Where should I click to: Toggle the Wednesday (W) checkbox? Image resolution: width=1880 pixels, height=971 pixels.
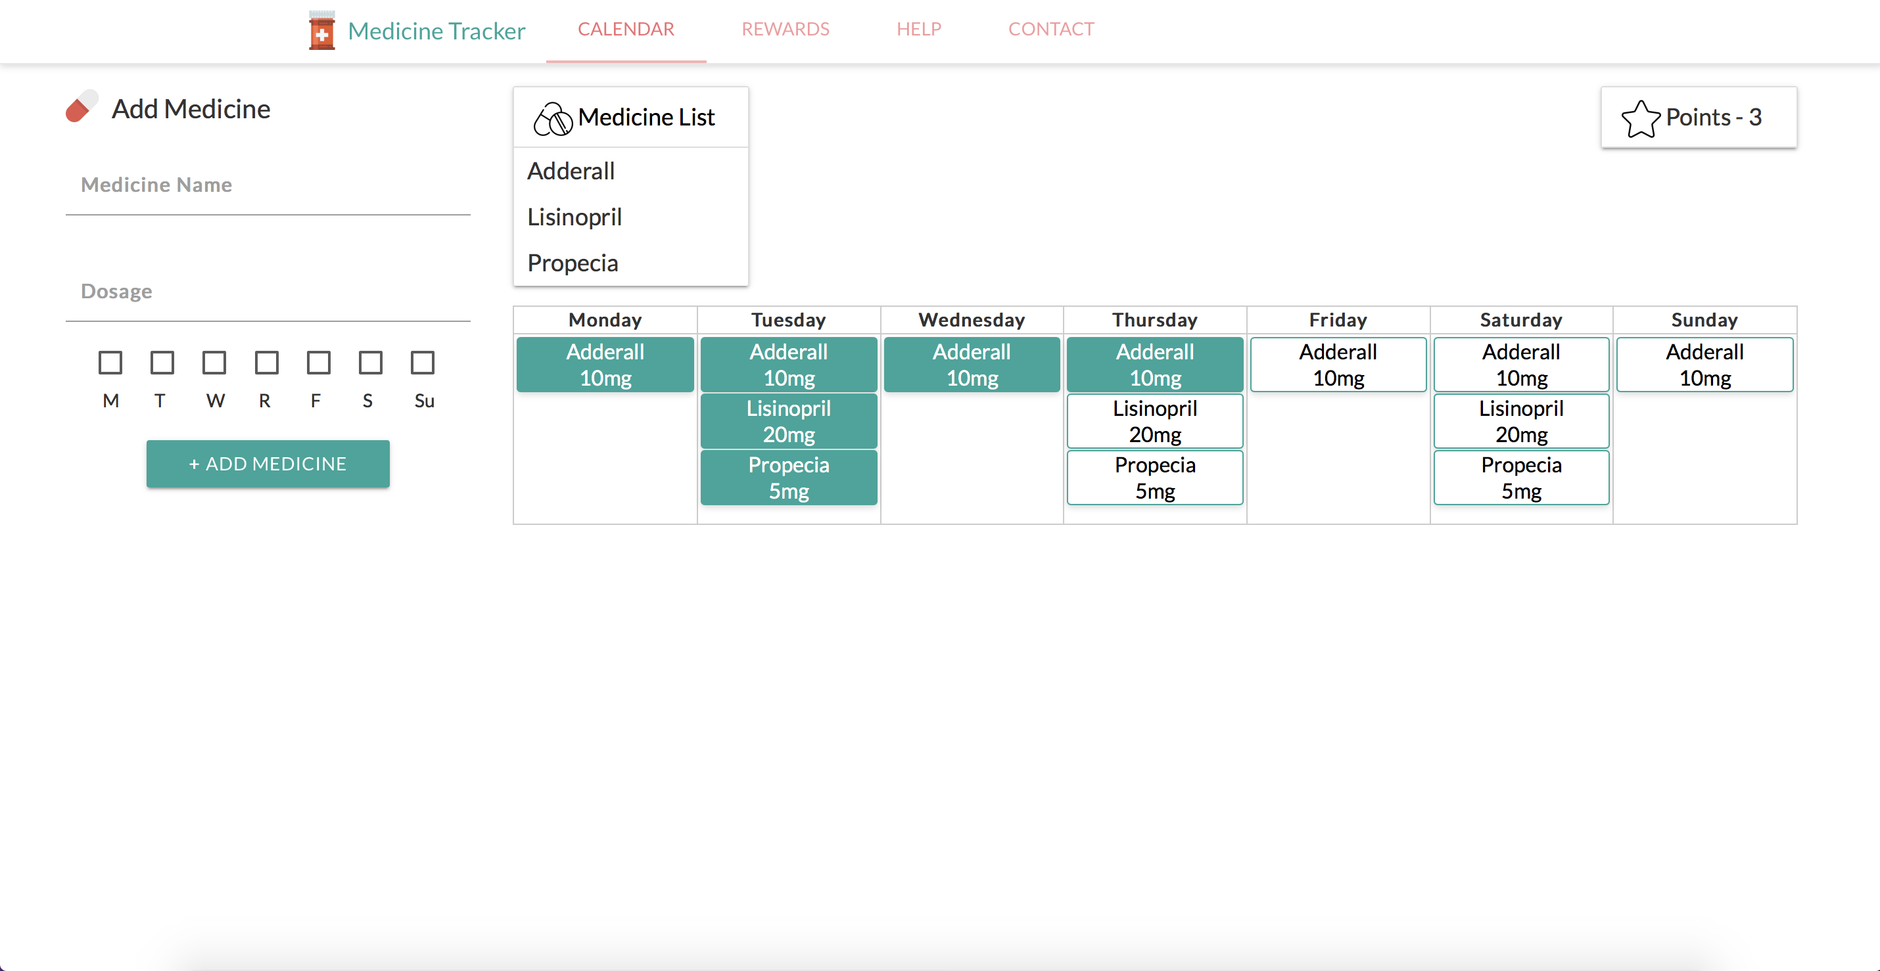214,363
